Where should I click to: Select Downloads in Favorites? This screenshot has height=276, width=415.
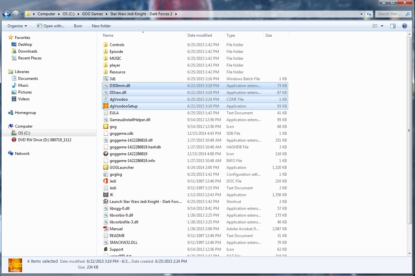click(24, 51)
